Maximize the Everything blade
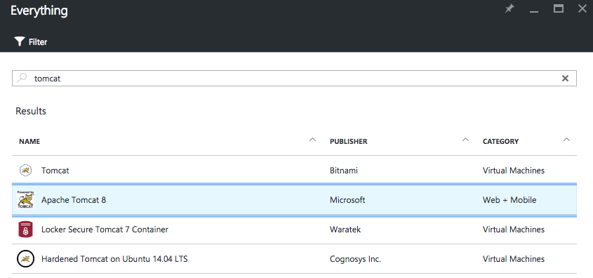593x278 pixels. pos(559,8)
